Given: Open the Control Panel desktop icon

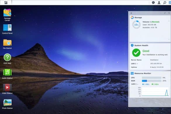Looking at the screenshot, I should click(x=7, y=29).
